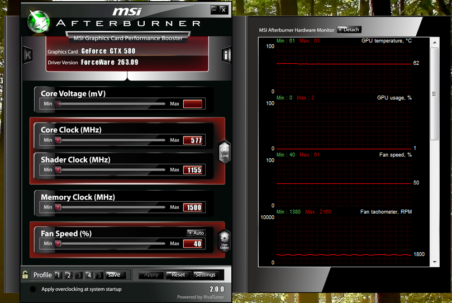Viewport: 452px width, 303px height.
Task: Click the profile Save button
Action: 116,274
